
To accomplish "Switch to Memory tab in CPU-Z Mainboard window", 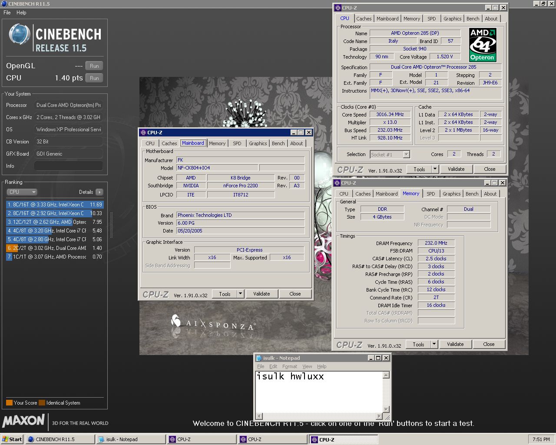I will coord(217,143).
